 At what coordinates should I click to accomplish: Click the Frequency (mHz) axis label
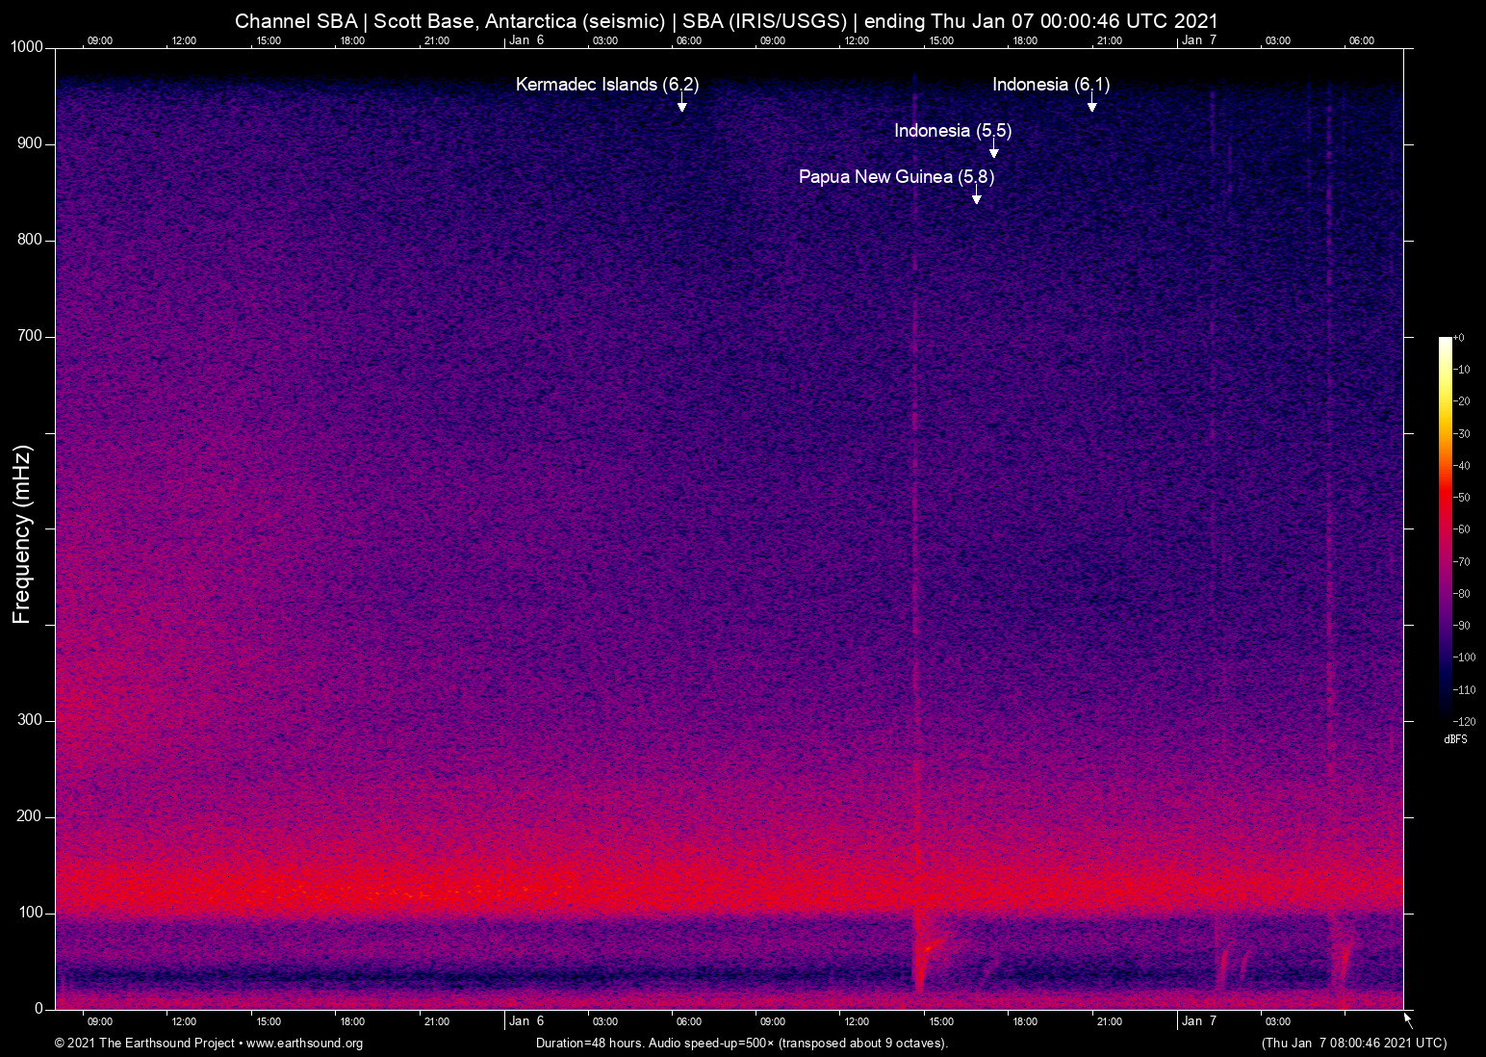click(22, 534)
